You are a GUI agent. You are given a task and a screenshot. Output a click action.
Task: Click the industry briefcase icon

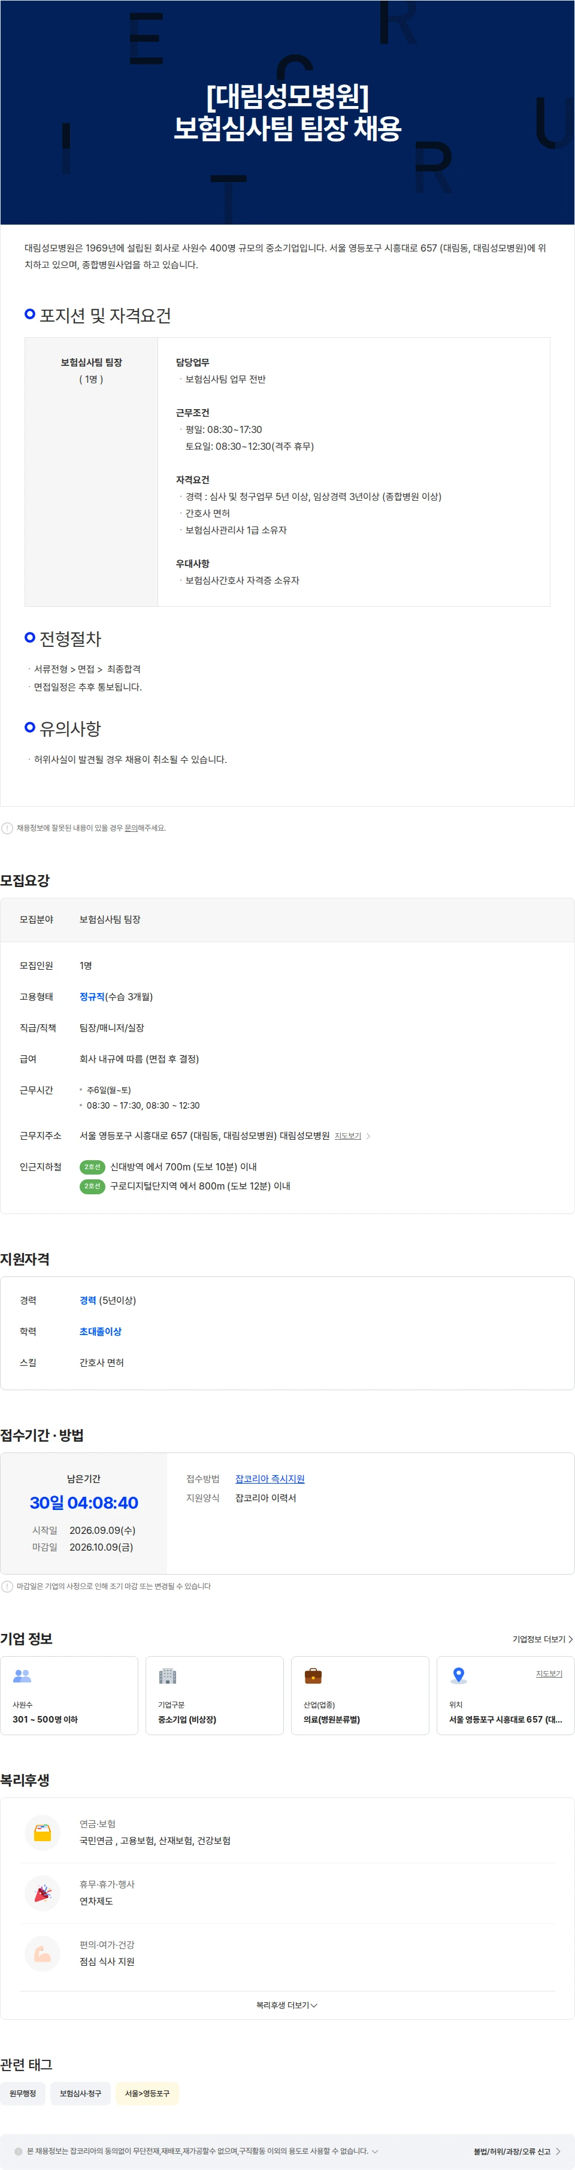tap(313, 1675)
